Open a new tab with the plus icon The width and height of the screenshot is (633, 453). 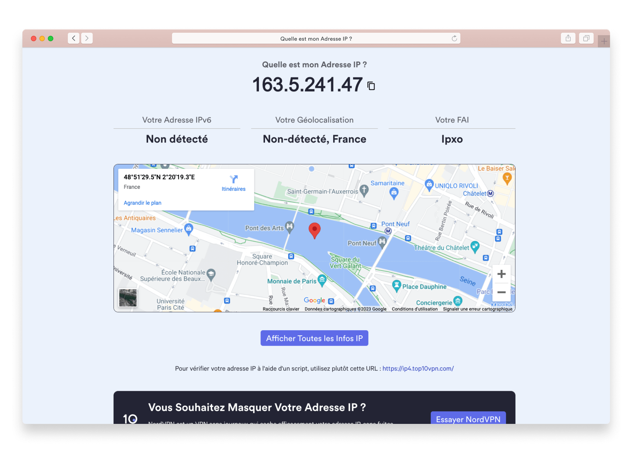pyautogui.click(x=604, y=42)
